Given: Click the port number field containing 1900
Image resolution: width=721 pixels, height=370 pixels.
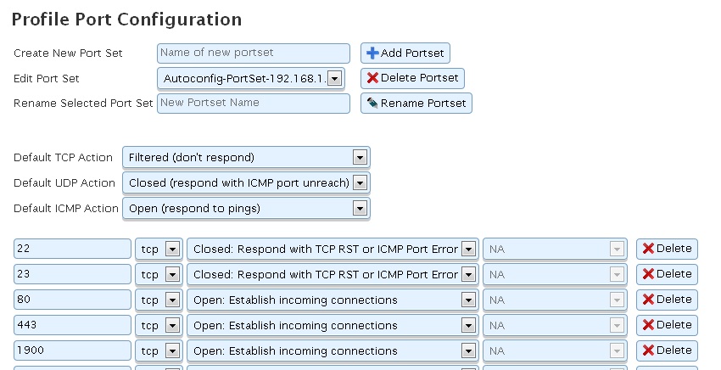Looking at the screenshot, I should tap(72, 350).
